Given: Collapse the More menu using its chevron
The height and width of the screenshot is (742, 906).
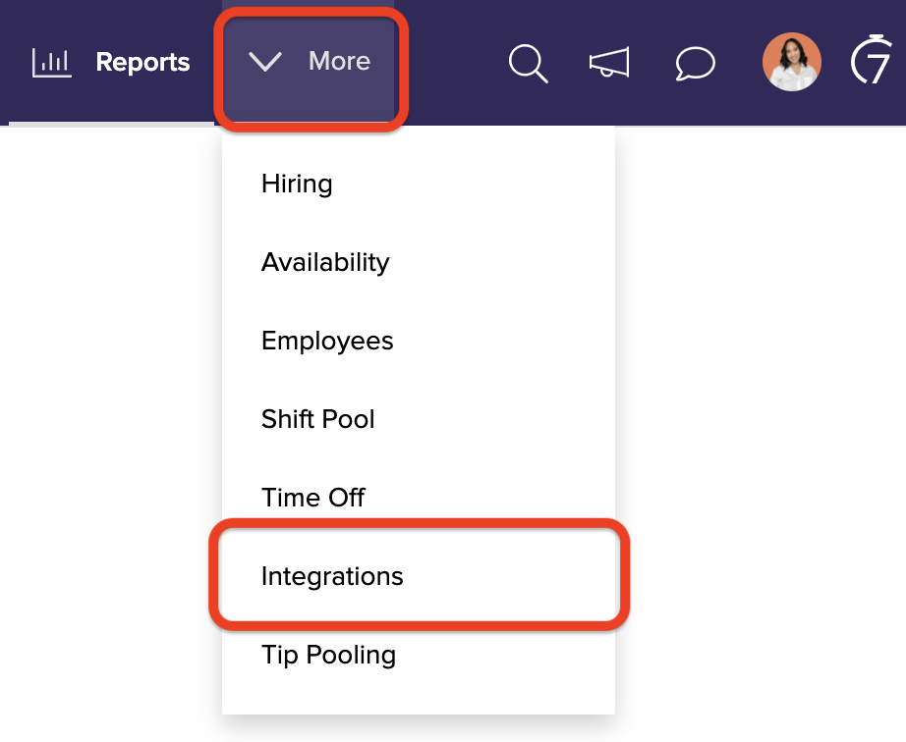Looking at the screenshot, I should click(265, 62).
